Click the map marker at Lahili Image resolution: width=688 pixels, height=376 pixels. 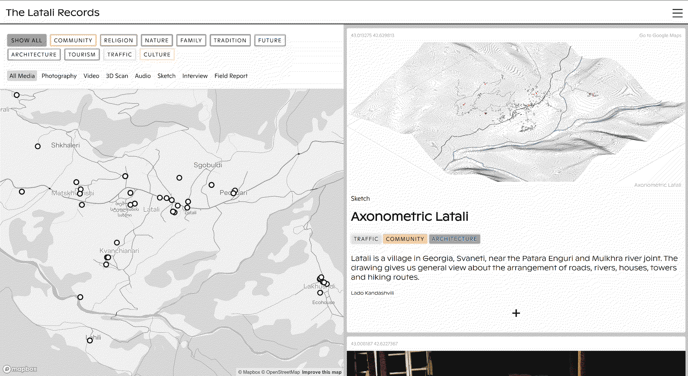click(x=90, y=341)
